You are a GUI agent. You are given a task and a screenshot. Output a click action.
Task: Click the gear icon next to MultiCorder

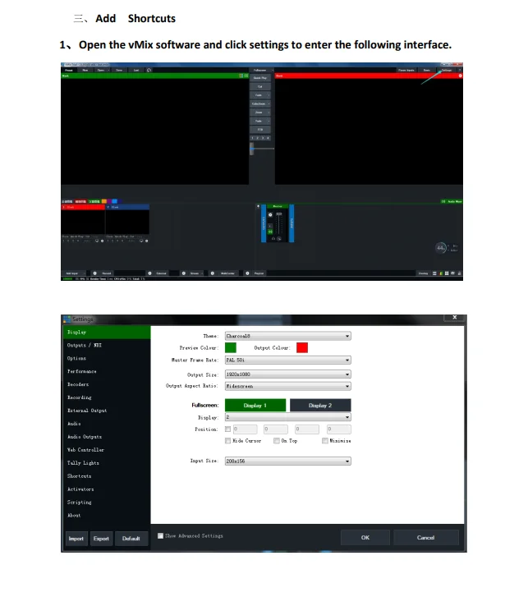[212, 273]
